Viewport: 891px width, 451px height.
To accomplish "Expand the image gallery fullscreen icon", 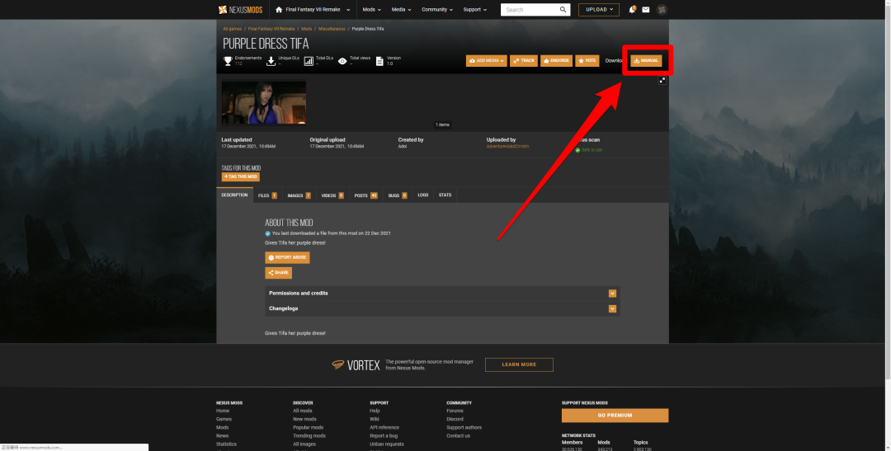I will (662, 80).
